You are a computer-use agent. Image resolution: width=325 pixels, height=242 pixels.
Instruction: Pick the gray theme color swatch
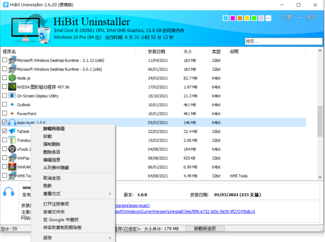[x=261, y=18]
